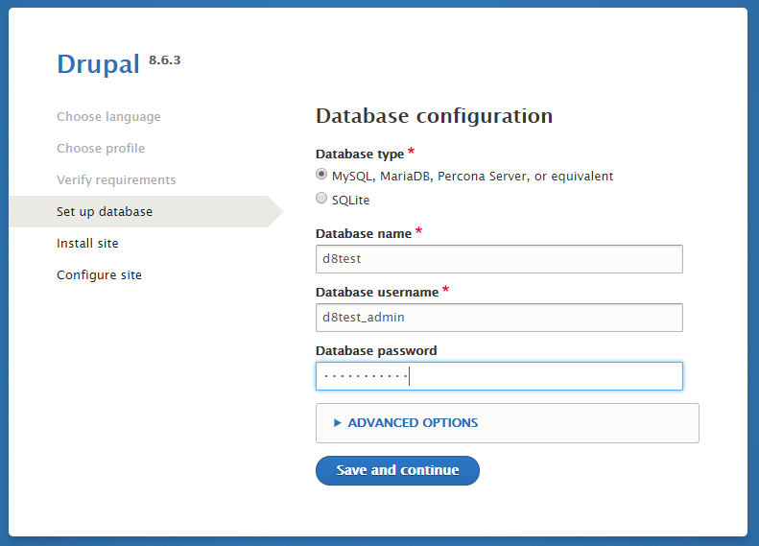The image size is (759, 546).
Task: Click the Configure site step
Action: 99,275
